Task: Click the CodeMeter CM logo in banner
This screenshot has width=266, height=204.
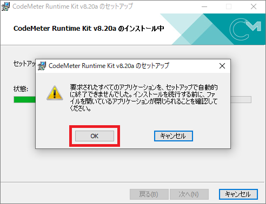Action: click(245, 29)
